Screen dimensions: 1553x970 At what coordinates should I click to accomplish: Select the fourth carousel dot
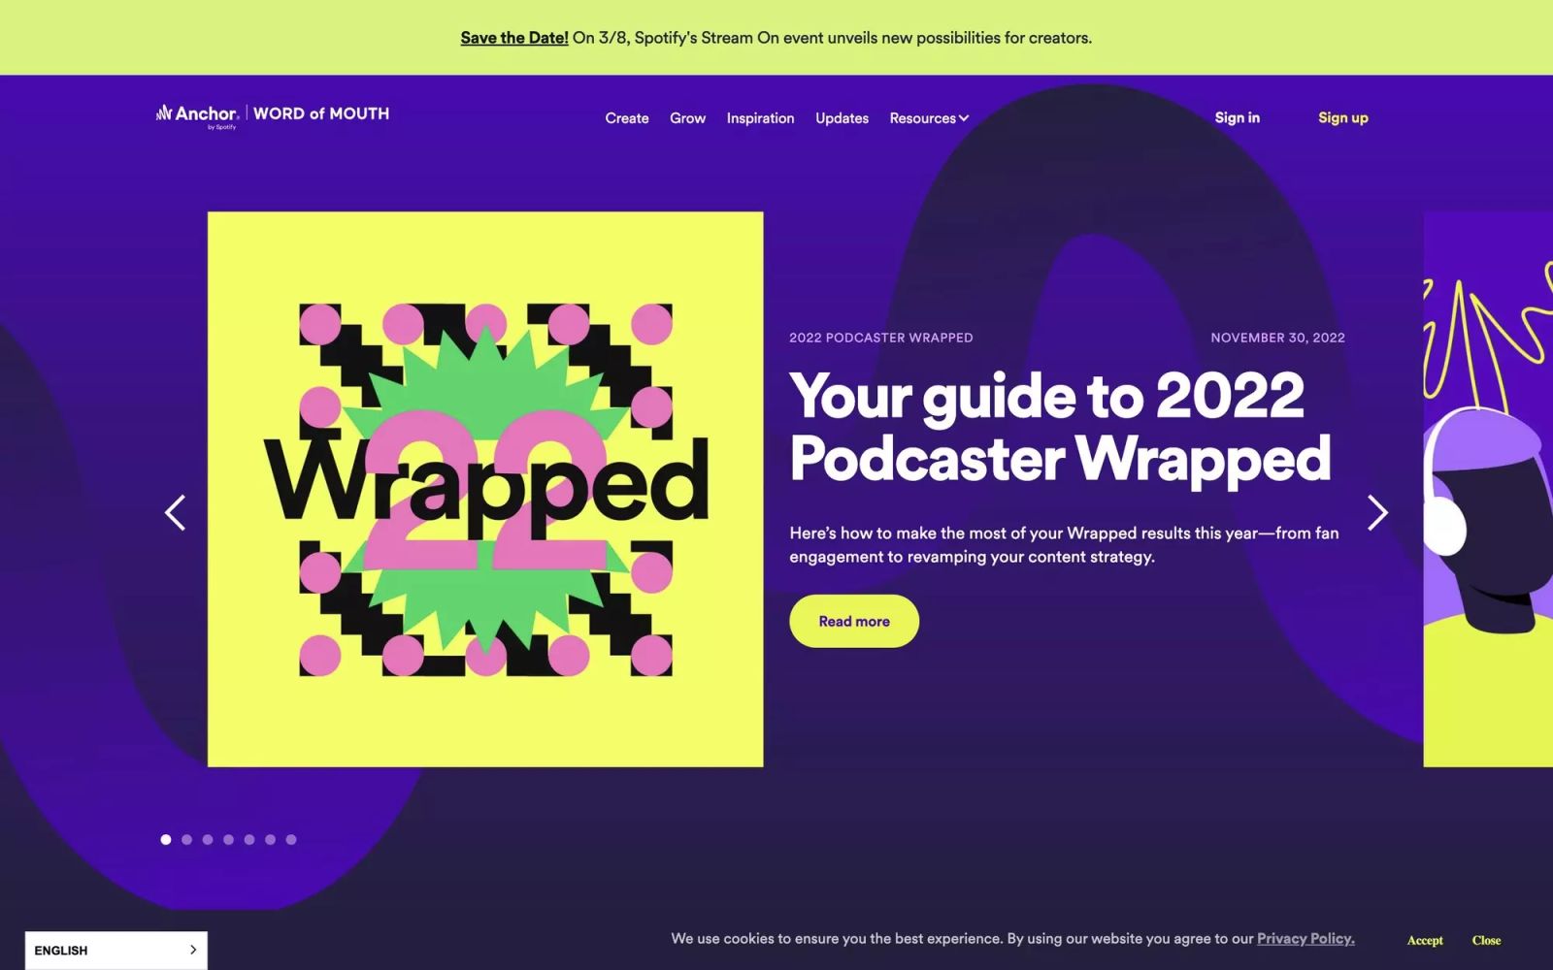228,840
